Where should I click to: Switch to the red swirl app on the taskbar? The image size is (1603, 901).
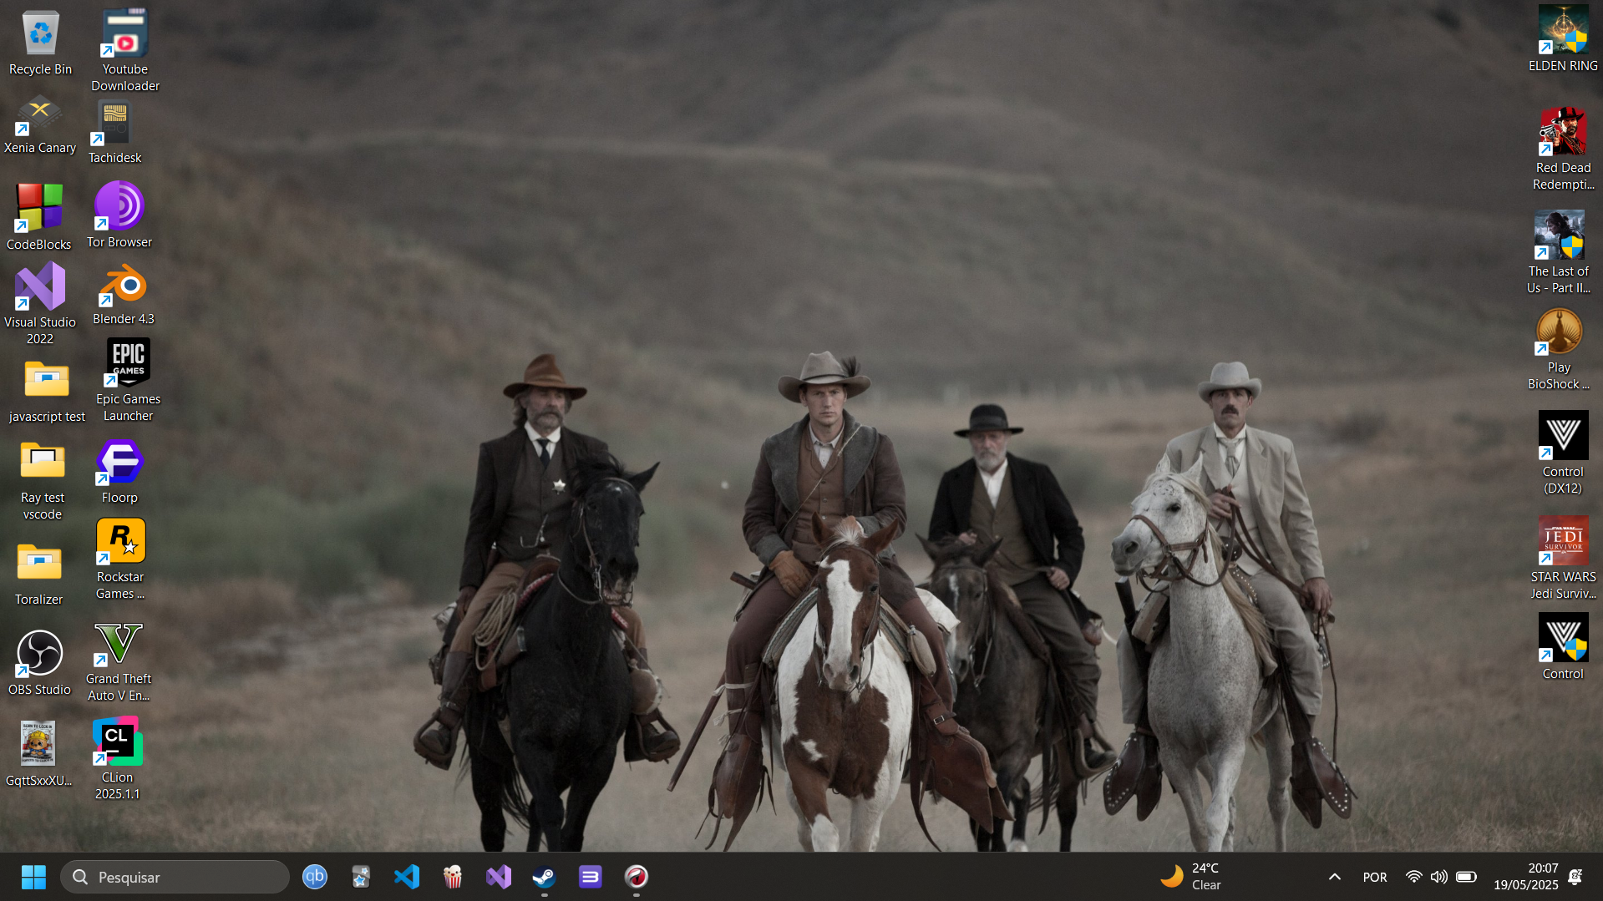click(637, 877)
